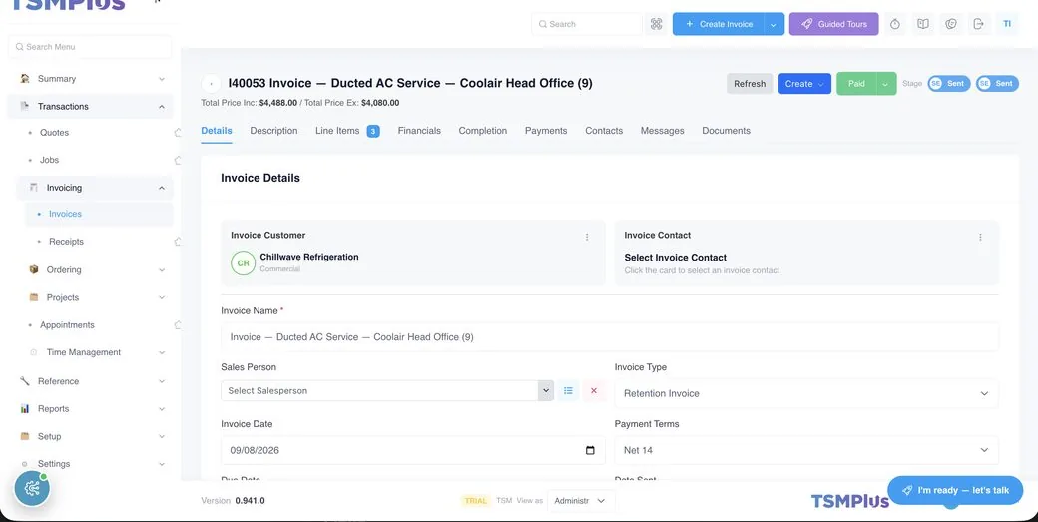Click the Reference wrench icon

(25, 381)
